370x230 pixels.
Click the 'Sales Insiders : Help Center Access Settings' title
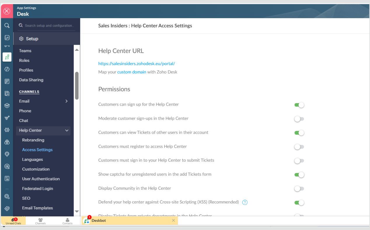click(145, 26)
